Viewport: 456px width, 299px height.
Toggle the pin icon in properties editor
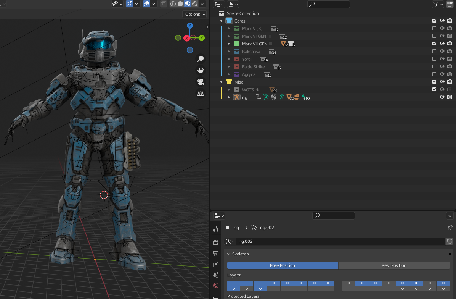[x=450, y=228]
